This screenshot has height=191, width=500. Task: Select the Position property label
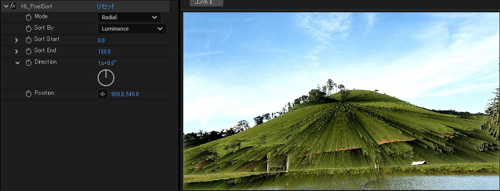click(44, 93)
